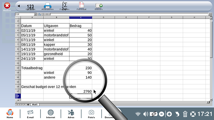
Task: Click the toolbar back arrow
Action: 19,6
